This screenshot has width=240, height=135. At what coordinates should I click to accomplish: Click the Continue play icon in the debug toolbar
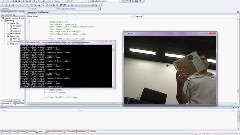click(3, 5)
